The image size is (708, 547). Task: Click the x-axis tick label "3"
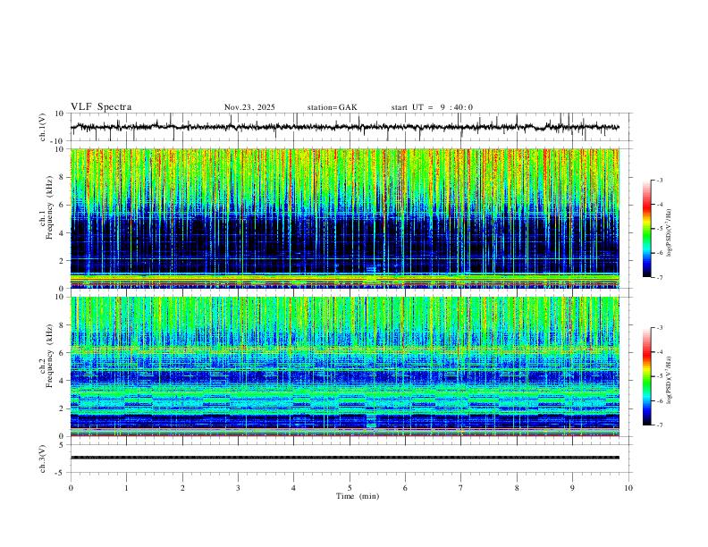coord(238,488)
